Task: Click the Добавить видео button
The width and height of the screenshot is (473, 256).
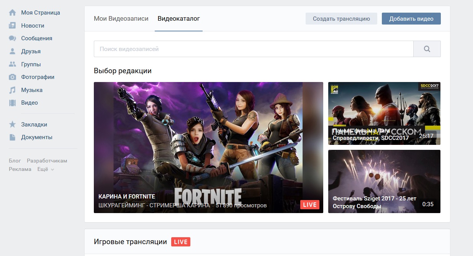Action: [x=411, y=19]
